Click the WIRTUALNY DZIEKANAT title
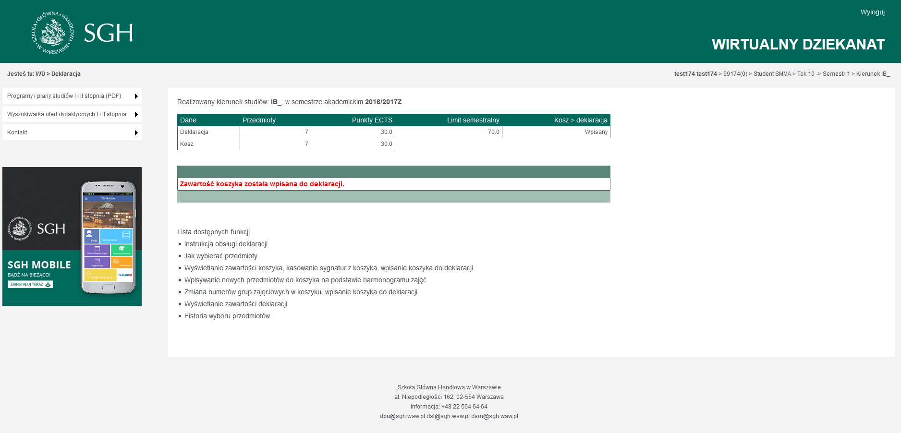901x433 pixels. click(x=798, y=44)
